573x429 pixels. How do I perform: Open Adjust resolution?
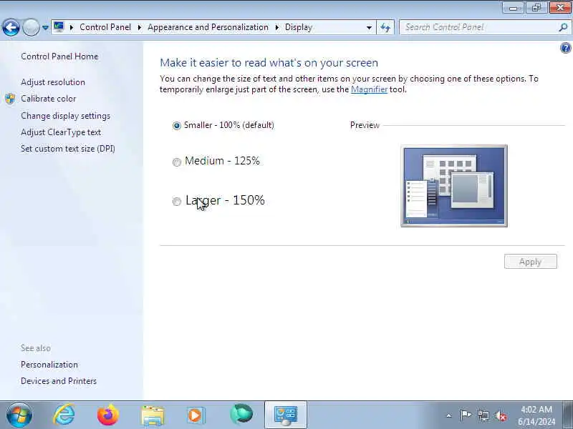point(53,82)
